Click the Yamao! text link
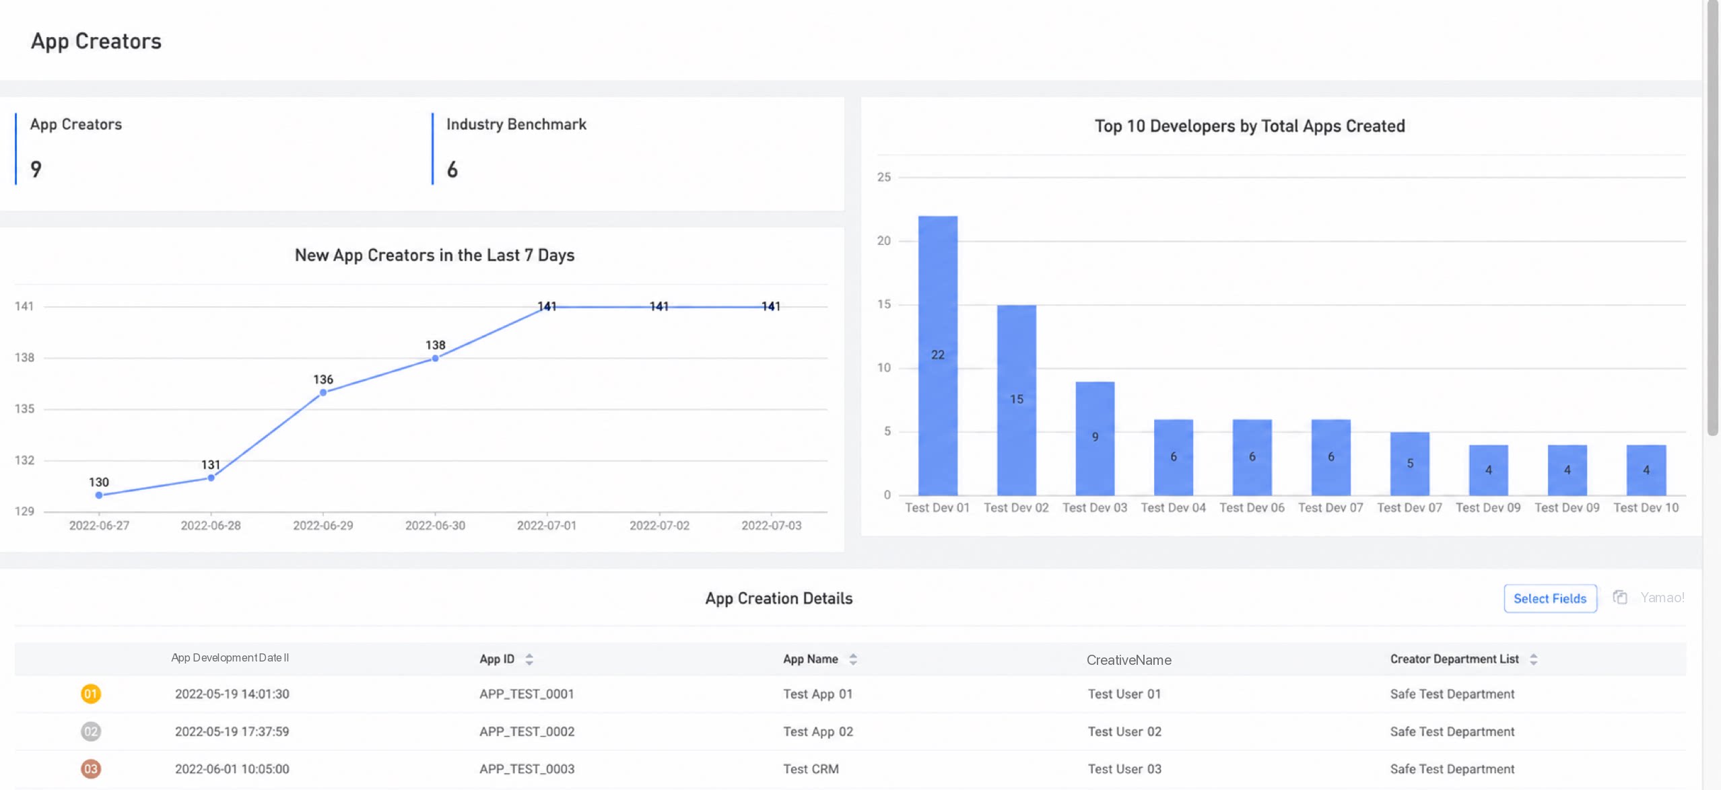The height and width of the screenshot is (790, 1721). coord(1662,598)
